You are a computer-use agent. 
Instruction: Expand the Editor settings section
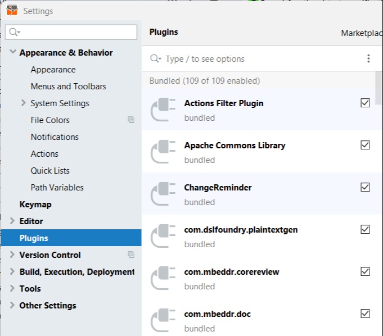tap(13, 221)
